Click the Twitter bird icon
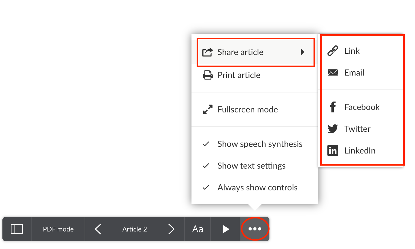Viewport: 415px width, 249px height. click(x=333, y=129)
